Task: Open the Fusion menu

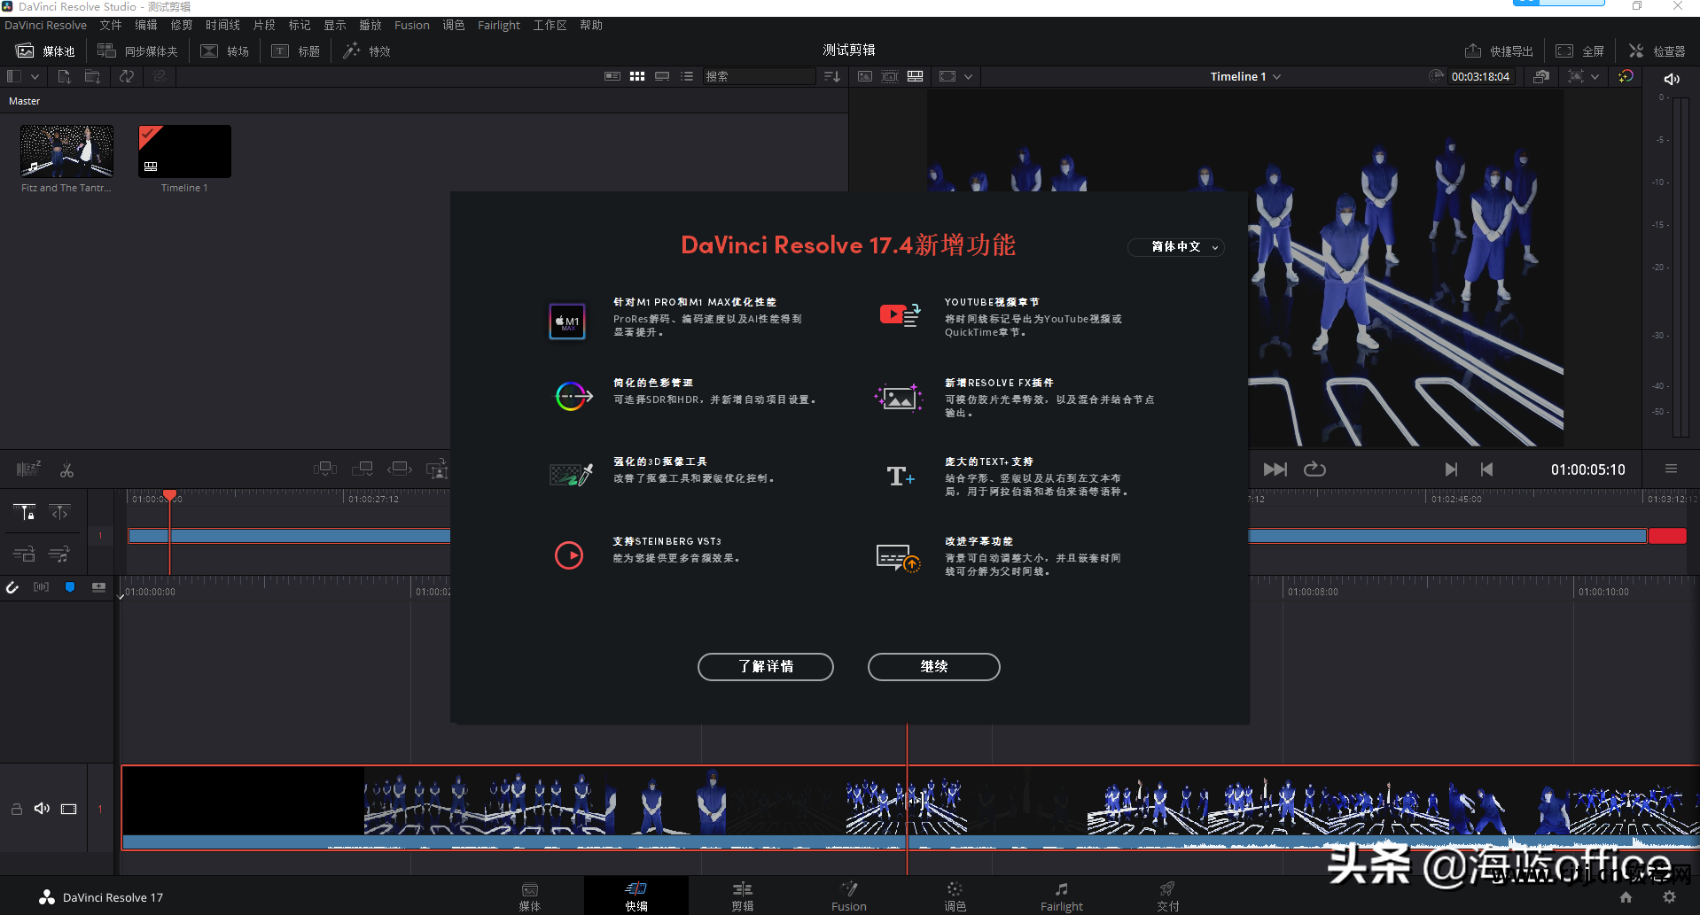Action: 412,25
